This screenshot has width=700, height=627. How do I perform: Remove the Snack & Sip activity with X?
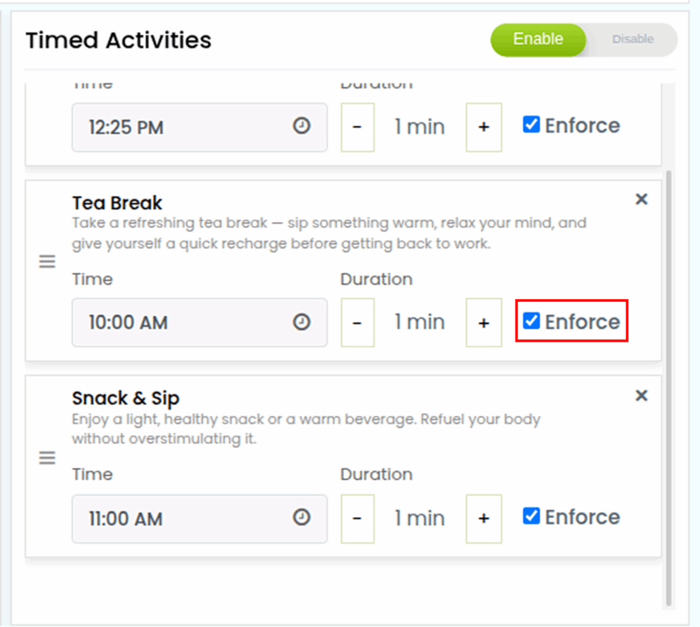coord(641,395)
